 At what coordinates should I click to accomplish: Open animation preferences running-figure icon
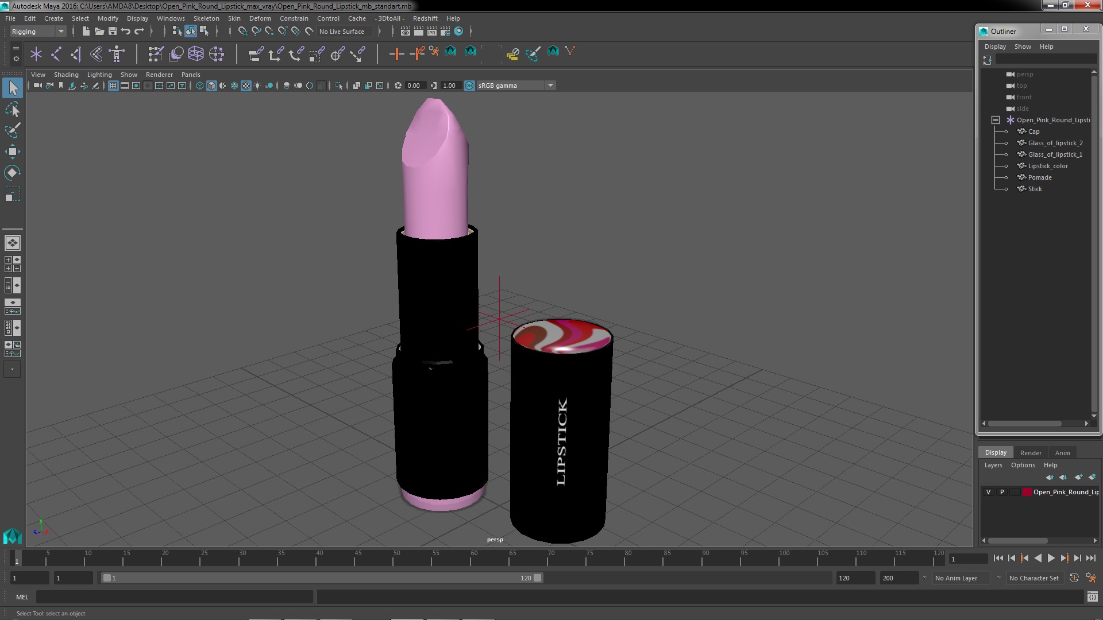[1091, 578]
